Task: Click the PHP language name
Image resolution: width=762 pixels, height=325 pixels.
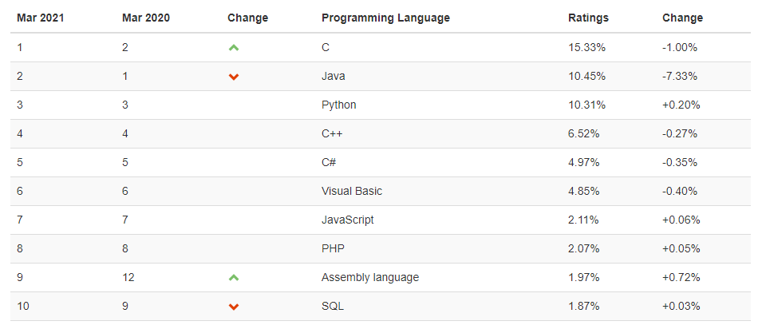Action: click(333, 248)
